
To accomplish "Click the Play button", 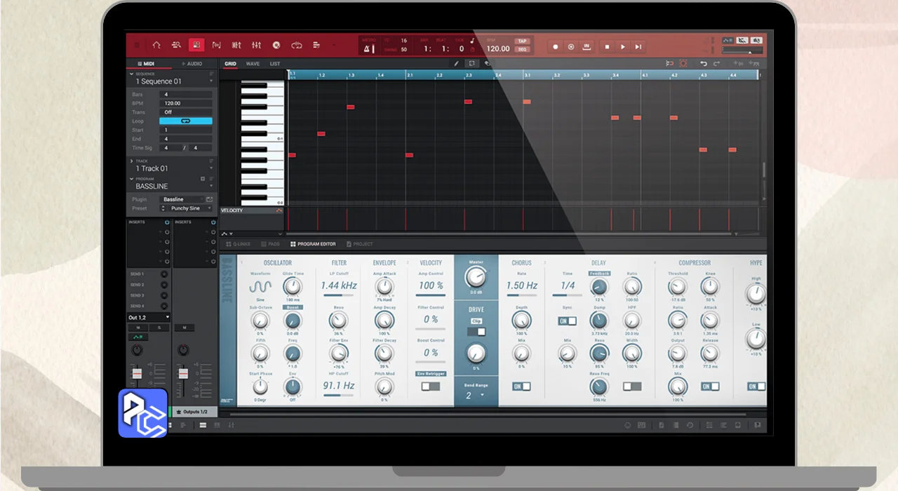I will (622, 47).
